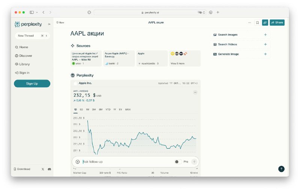The height and width of the screenshot is (191, 300).
Task: Open the wise source card
Action: point(86,59)
